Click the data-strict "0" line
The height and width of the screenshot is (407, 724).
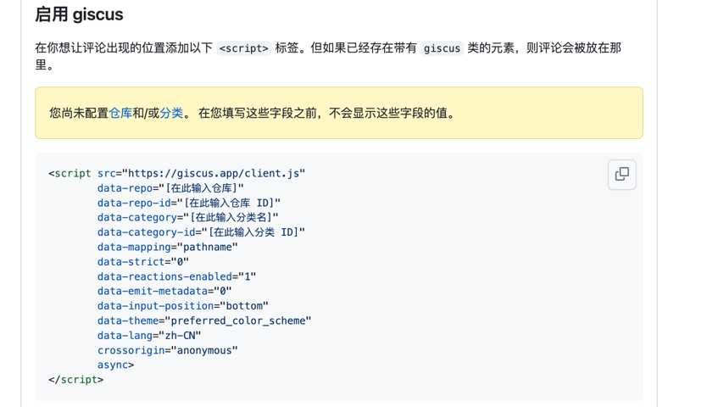click(x=142, y=262)
